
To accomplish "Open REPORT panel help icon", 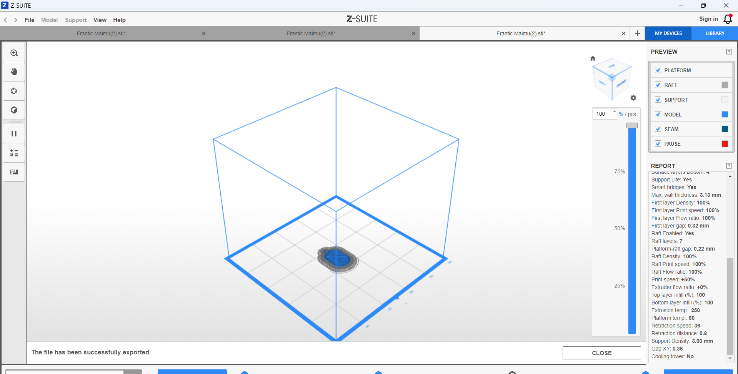I will [729, 166].
